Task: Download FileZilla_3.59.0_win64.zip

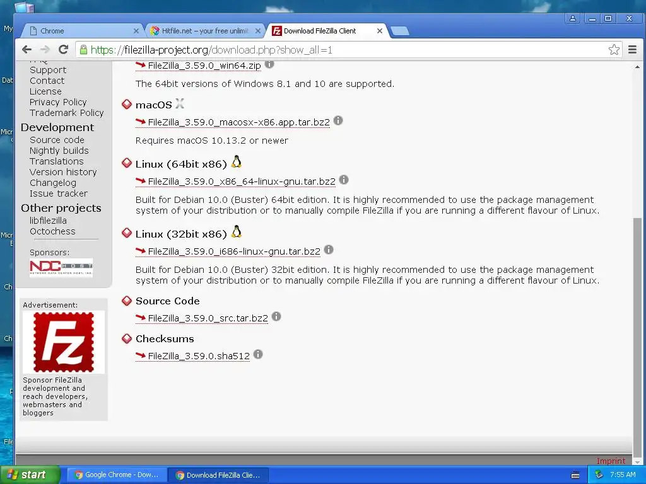Action: coord(204,66)
